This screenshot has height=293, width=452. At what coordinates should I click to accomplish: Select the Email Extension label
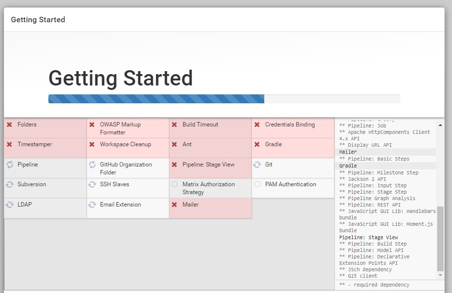pyautogui.click(x=120, y=205)
